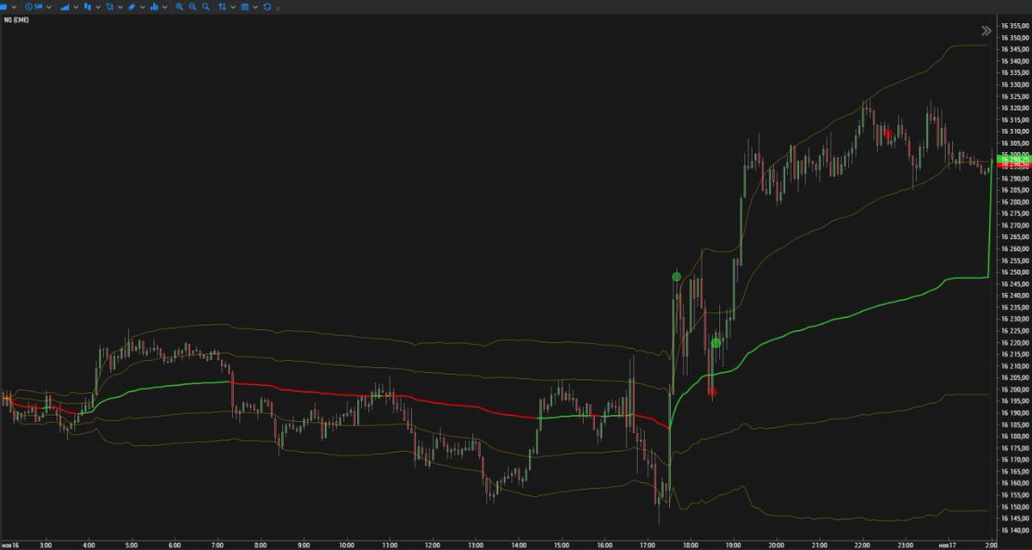
Task: Expand the timeframe dropdown arrow
Action: coord(49,7)
